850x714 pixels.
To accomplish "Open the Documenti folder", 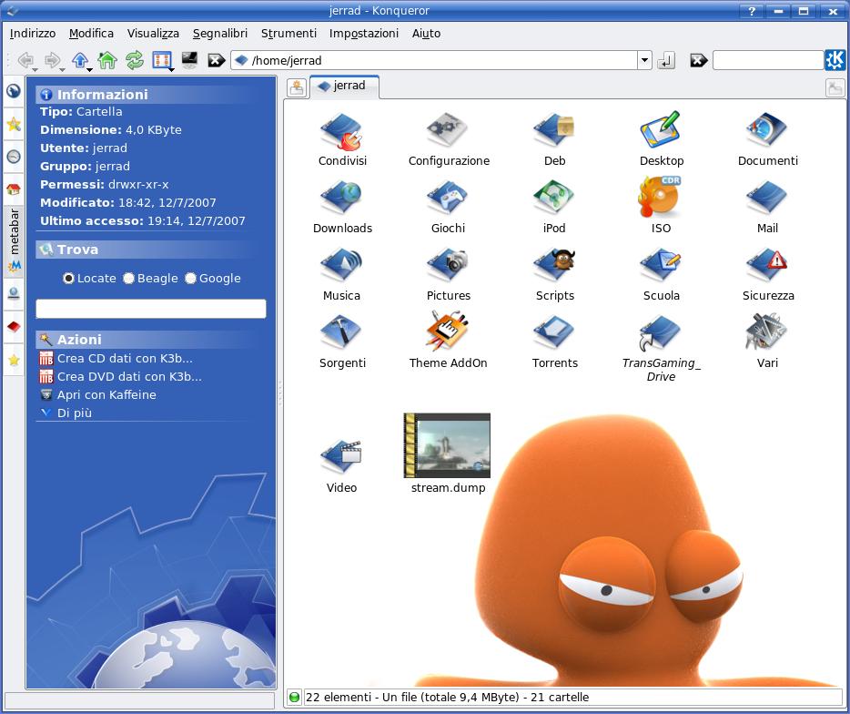I will pos(767,140).
